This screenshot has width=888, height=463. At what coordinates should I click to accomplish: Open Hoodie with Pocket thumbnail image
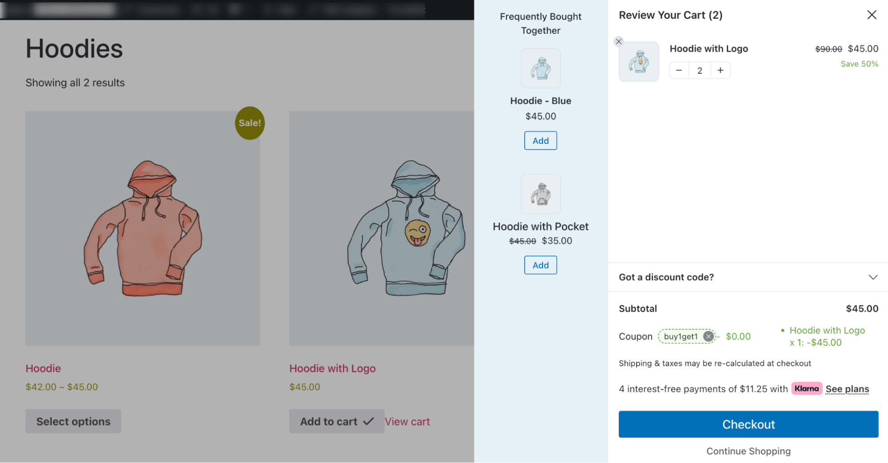pos(540,194)
